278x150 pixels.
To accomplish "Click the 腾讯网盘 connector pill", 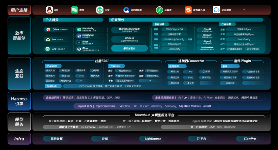I will [x=206, y=78].
